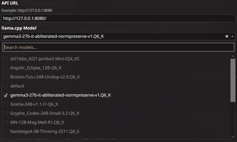The image size is (237, 142).
Task: Click the model list scrollbar thumb
Action: click(x=233, y=80)
